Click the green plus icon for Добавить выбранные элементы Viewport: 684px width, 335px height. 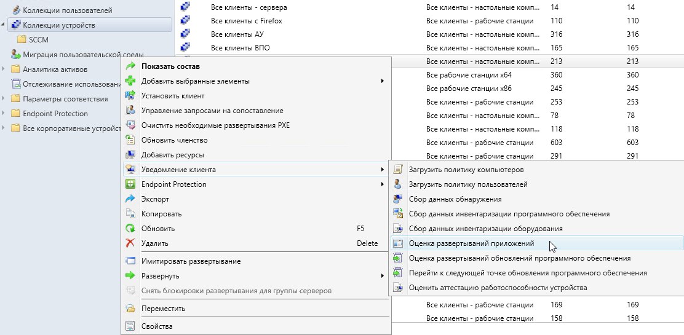(130, 81)
